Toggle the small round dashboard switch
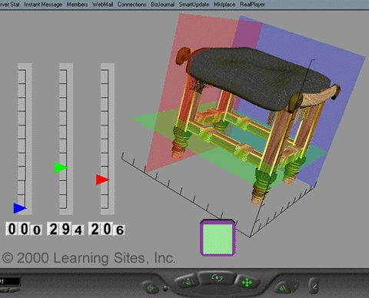This screenshot has height=298, width=369. tap(165, 288)
